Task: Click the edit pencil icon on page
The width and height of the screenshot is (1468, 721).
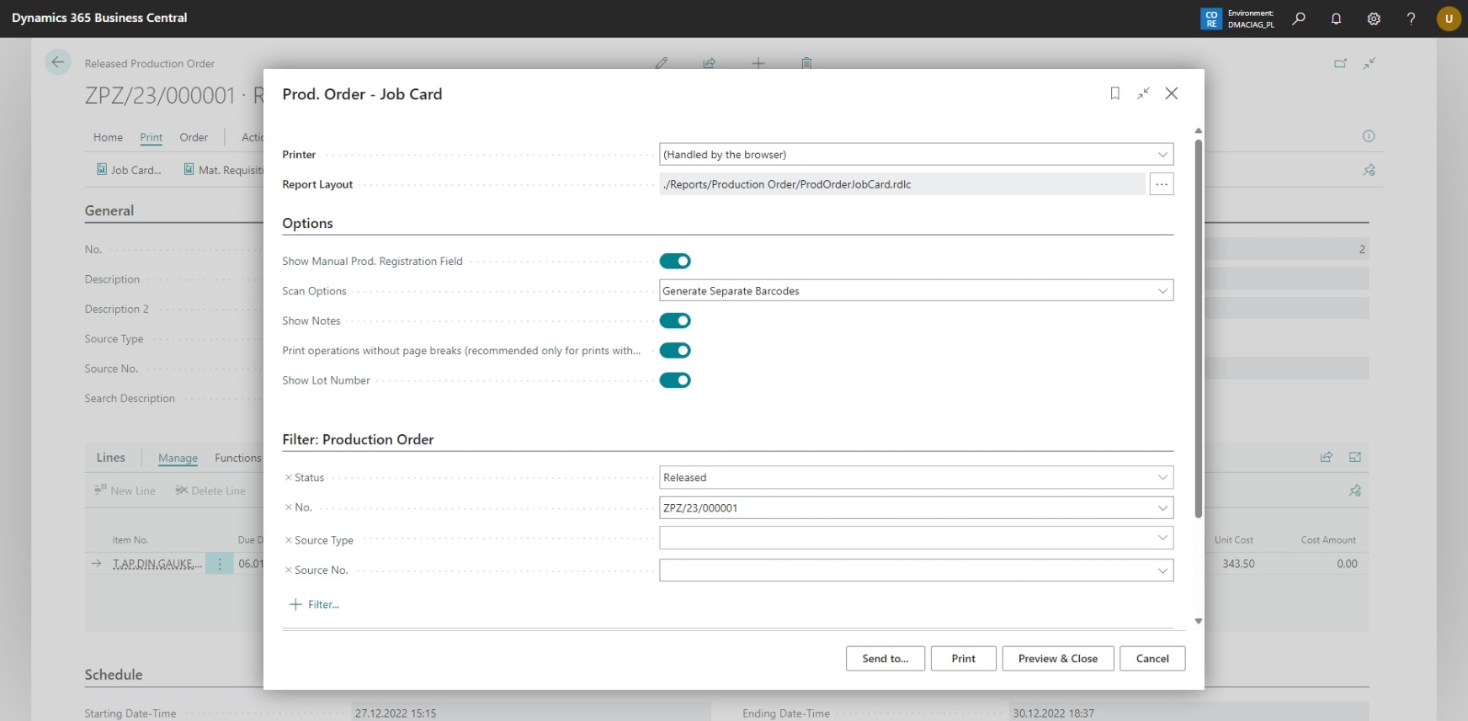Action: (x=662, y=63)
